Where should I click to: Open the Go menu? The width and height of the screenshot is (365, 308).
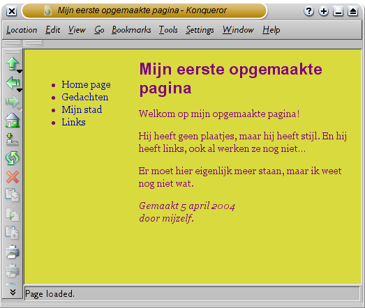coord(99,30)
